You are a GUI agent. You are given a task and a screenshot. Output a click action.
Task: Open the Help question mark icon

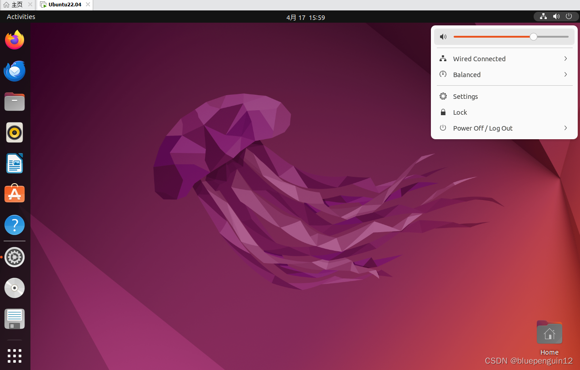coord(15,225)
